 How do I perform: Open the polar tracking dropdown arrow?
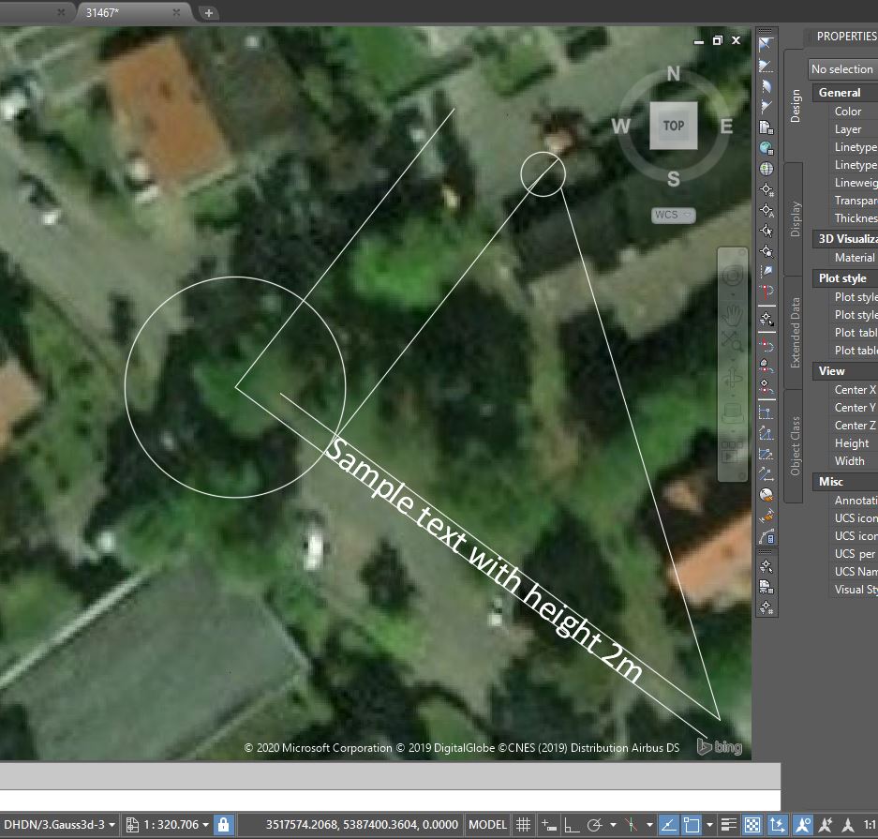[613, 825]
